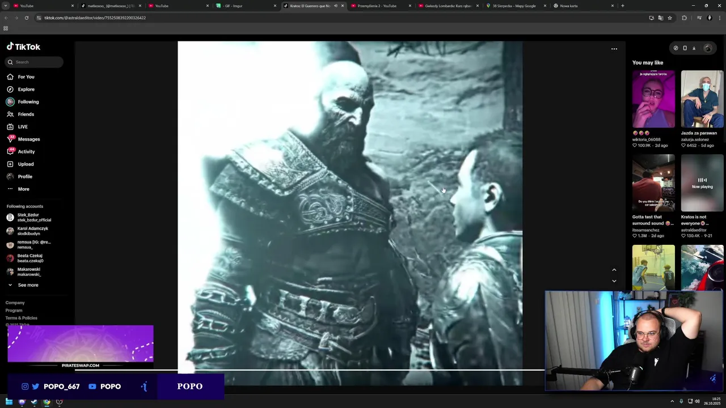Reload the page
This screenshot has height=408, width=726.
click(27, 18)
